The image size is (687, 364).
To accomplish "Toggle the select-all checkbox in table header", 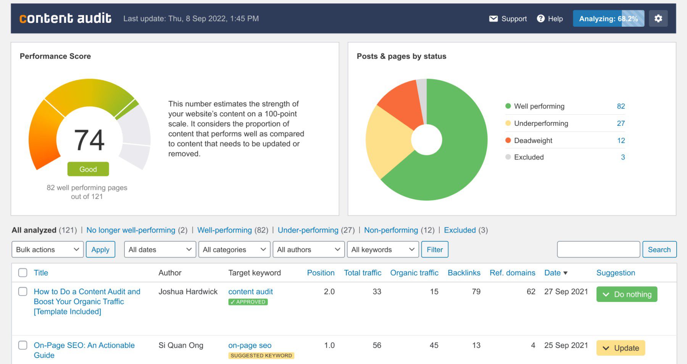I will point(23,273).
